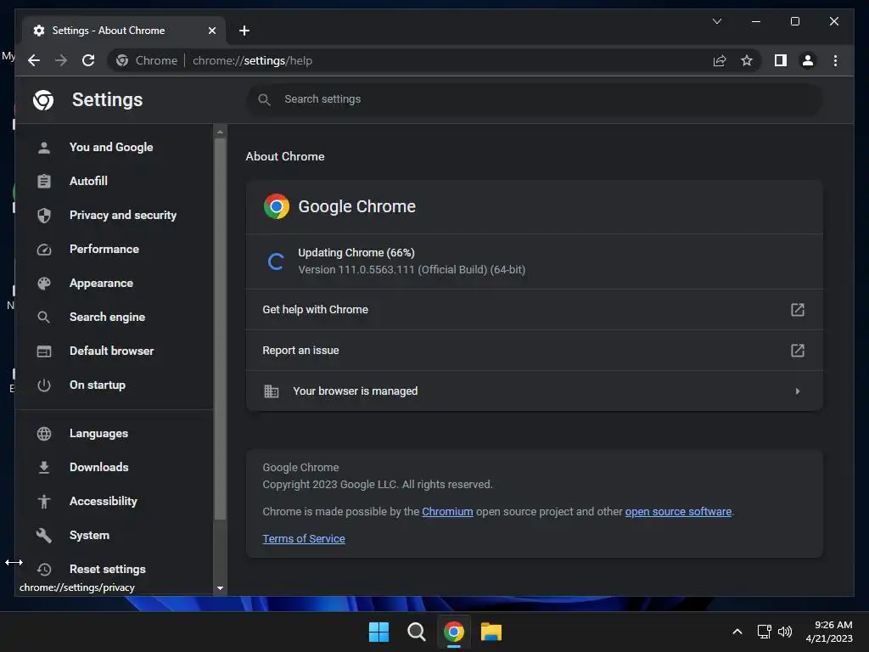
Task: Expand arrow on Your browser is managed row
Action: click(798, 391)
